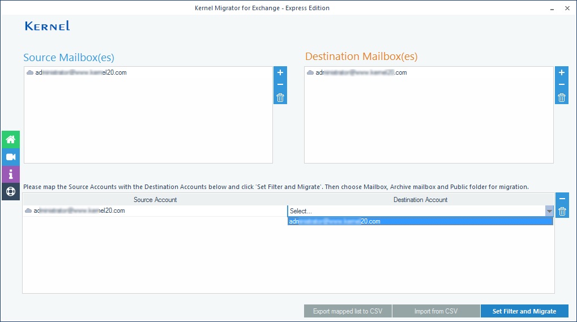Select administrator entry in Source Mailbox list
Viewport: 577px width, 322px height.
coord(80,72)
